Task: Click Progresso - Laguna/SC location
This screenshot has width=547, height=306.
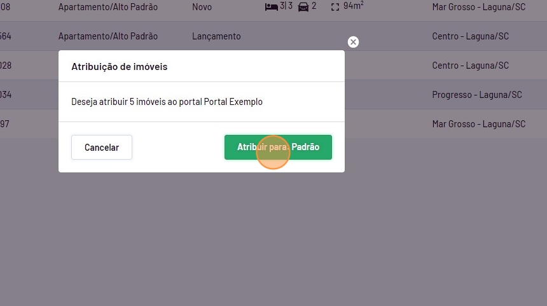Action: (x=477, y=95)
